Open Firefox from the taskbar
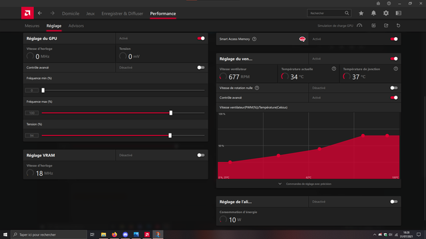The image size is (426, 239). [x=114, y=234]
